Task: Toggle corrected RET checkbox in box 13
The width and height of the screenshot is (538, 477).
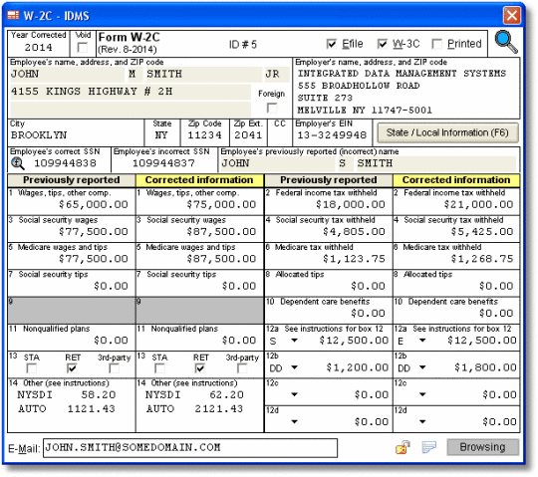Action: [x=200, y=368]
